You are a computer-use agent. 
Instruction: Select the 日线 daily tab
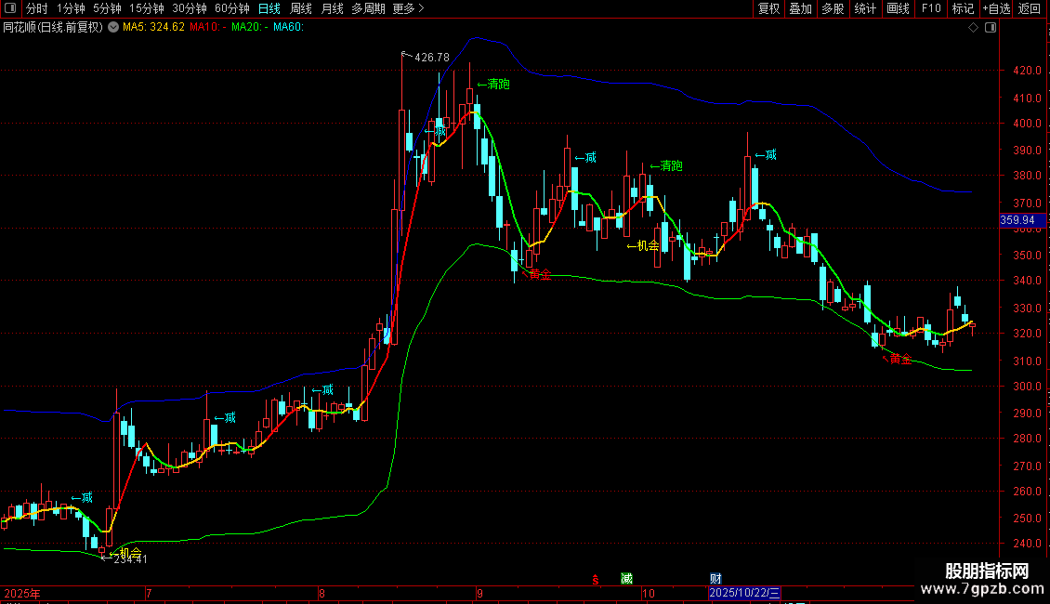269,8
